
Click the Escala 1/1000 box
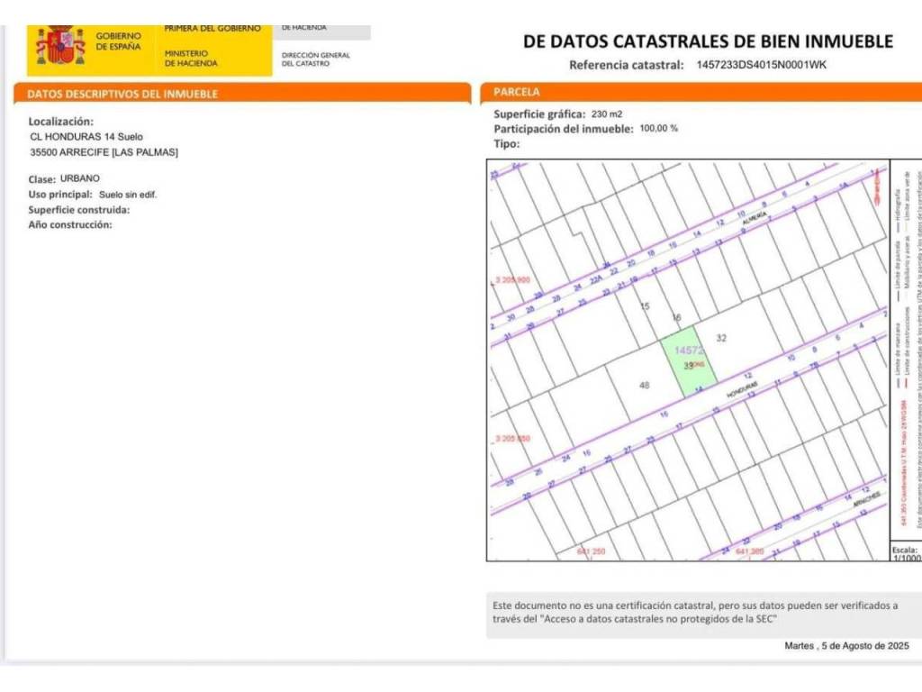[x=905, y=552]
